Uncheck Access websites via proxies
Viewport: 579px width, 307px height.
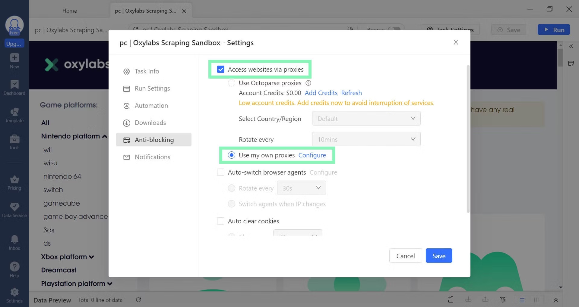[x=221, y=70]
